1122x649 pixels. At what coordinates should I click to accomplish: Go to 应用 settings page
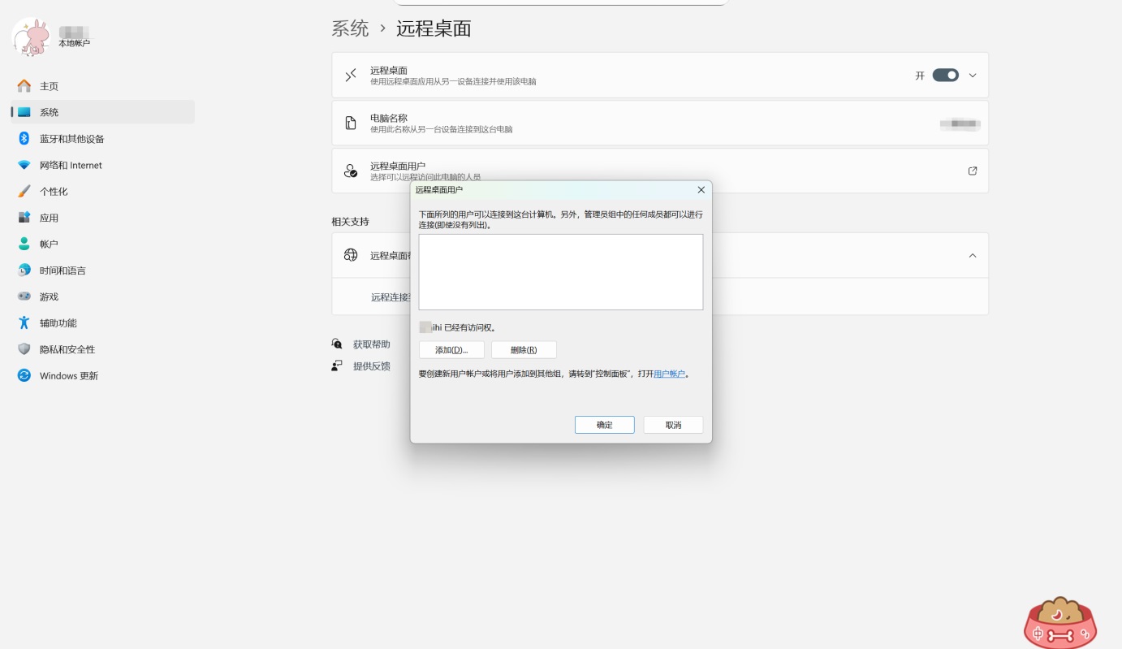pyautogui.click(x=49, y=217)
